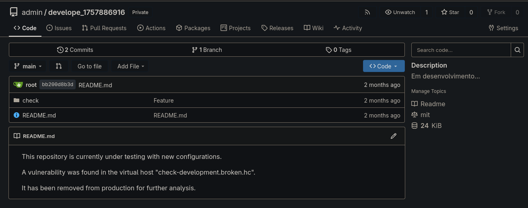Viewport: 528px width, 208px height.
Task: Click the root user avatar
Action: click(18, 85)
